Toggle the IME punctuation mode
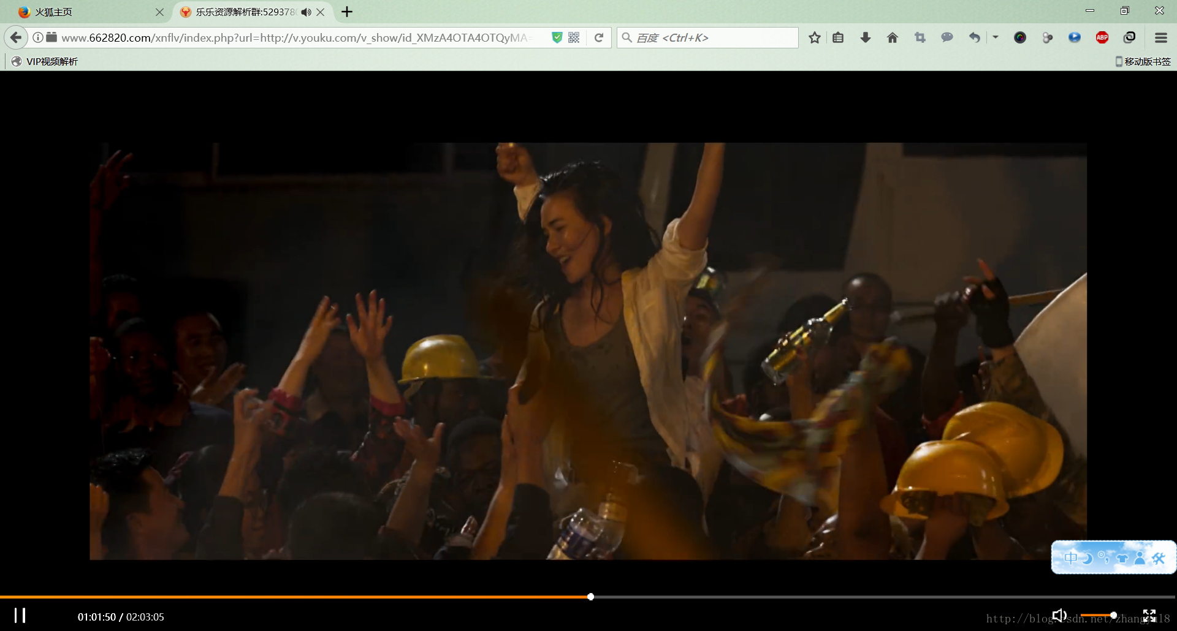The width and height of the screenshot is (1177, 631). (1104, 557)
